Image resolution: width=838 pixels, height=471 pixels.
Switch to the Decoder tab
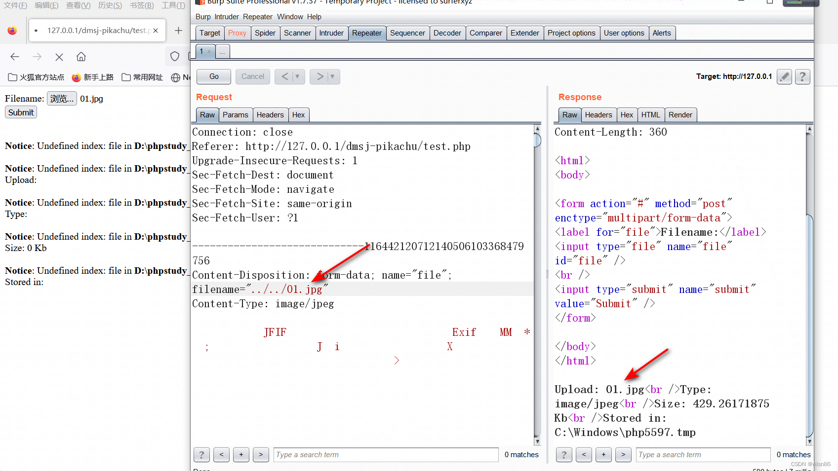point(447,33)
